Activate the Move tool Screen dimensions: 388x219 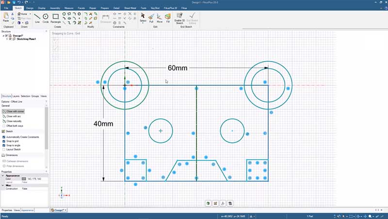click(159, 17)
